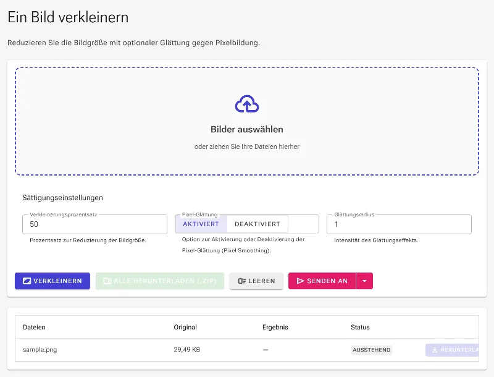Click the Dateien column header
The height and width of the screenshot is (377, 494).
34,327
